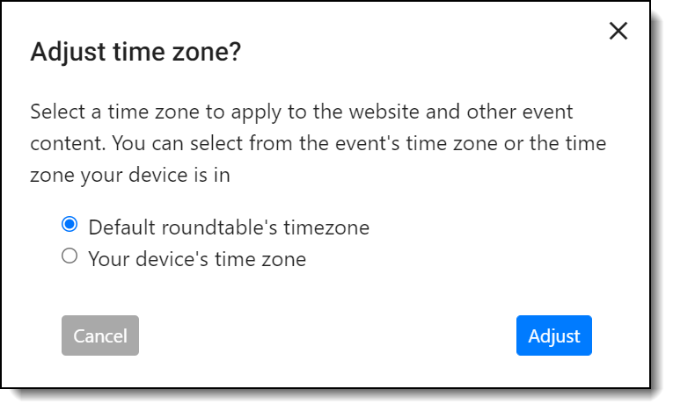Select the Default roundtable's timezone radio button

point(69,226)
